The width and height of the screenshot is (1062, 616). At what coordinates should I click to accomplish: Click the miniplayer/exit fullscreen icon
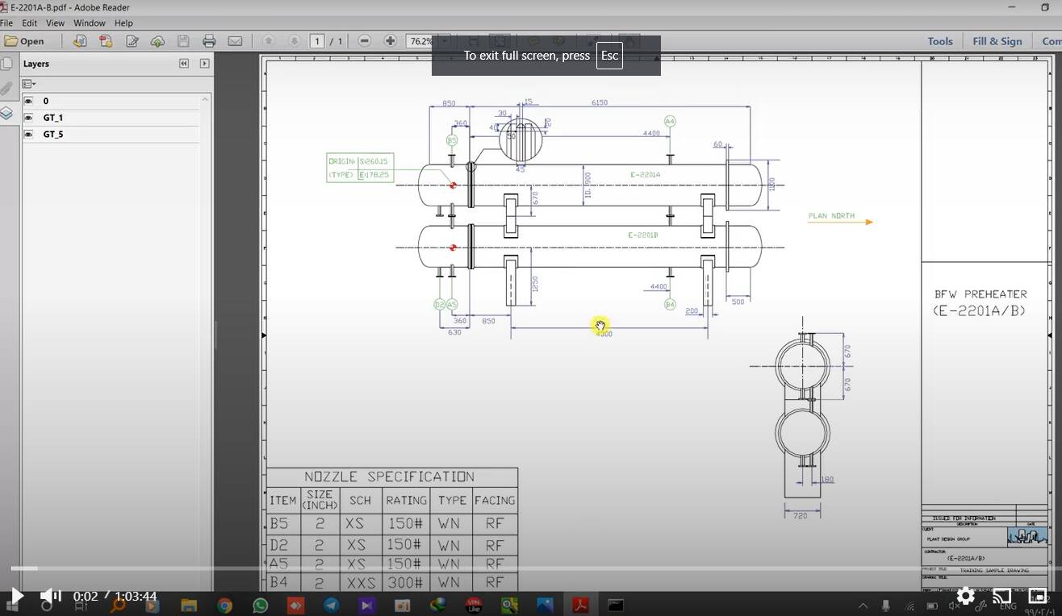pos(1037,597)
